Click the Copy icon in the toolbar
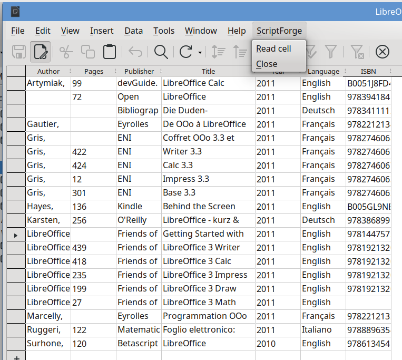 (87, 52)
